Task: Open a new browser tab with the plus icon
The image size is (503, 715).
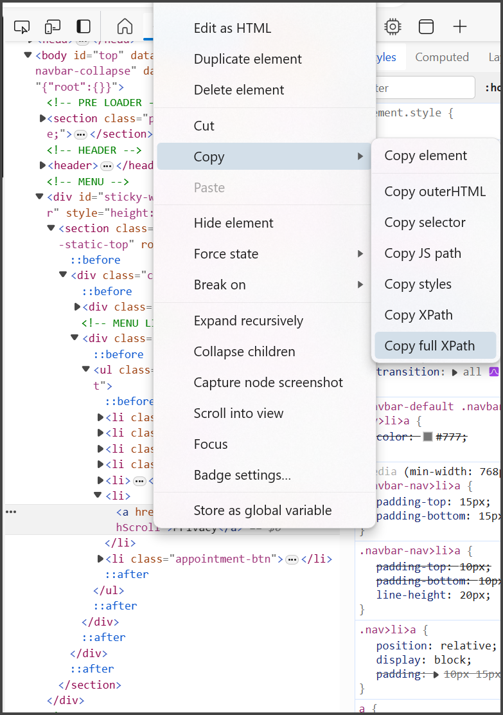Action: point(460,26)
